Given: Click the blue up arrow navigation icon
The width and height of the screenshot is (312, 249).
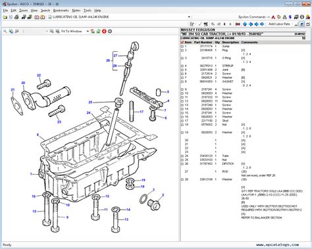Looking at the screenshot, I should [x=245, y=24].
